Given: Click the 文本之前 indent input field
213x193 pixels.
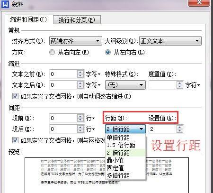Looking at the screenshot, I should 63,74.
